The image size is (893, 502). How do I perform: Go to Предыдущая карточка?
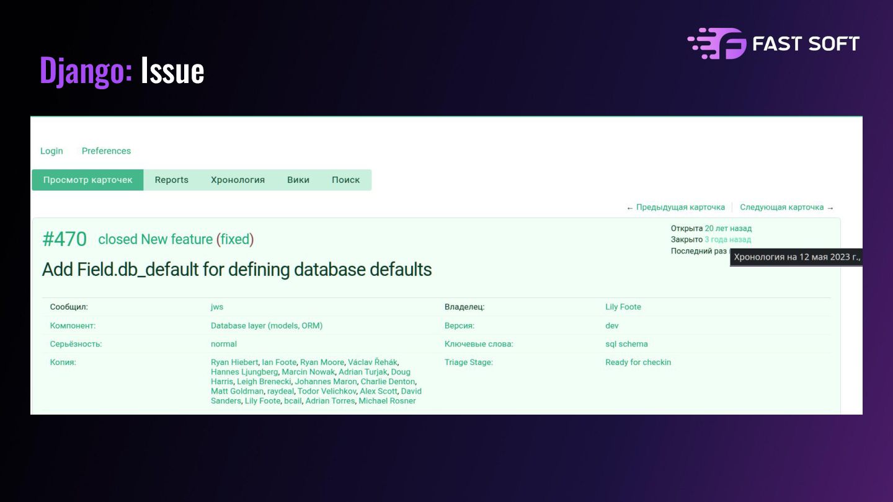point(680,207)
